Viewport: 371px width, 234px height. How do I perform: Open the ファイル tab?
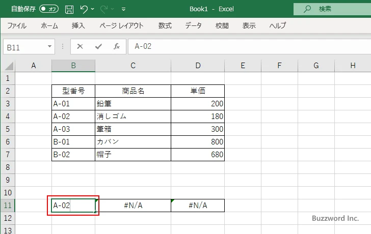(x=17, y=25)
